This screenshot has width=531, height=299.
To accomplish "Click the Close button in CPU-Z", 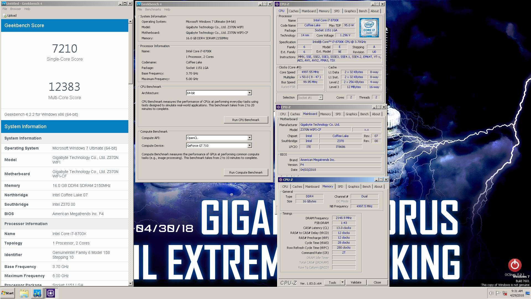I will [x=377, y=282].
